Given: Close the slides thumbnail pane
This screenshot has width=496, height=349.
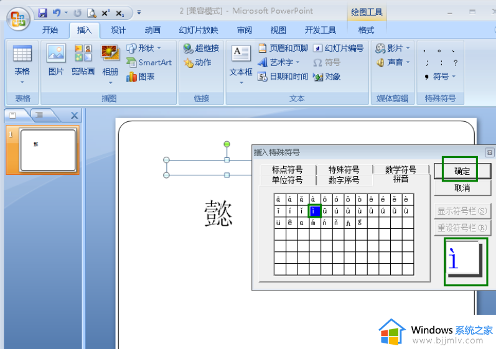Looking at the screenshot, I should [74, 115].
